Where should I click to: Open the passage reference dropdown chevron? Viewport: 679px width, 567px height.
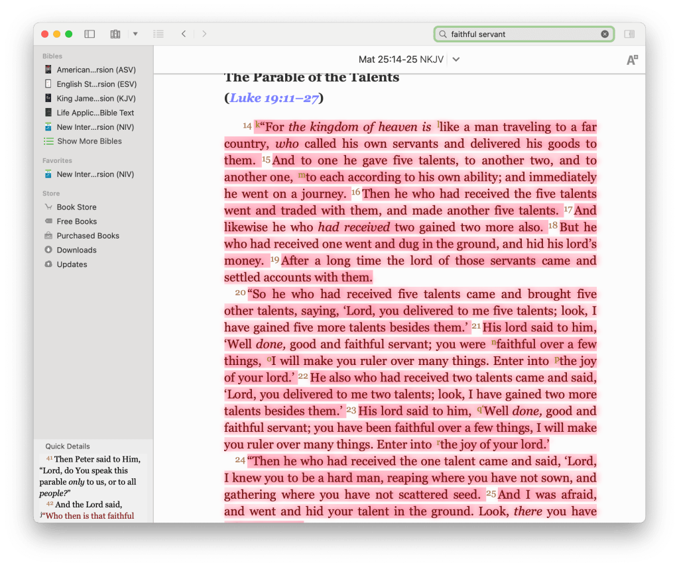point(456,60)
